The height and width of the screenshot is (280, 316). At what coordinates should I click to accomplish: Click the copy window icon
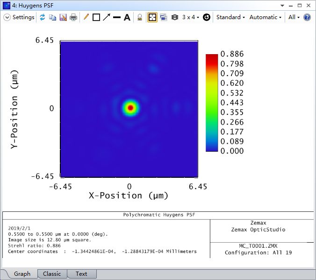click(52, 17)
